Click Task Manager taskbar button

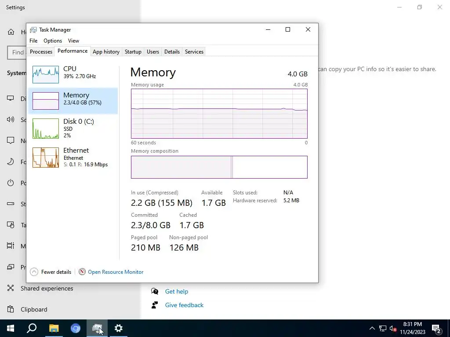coord(97,328)
